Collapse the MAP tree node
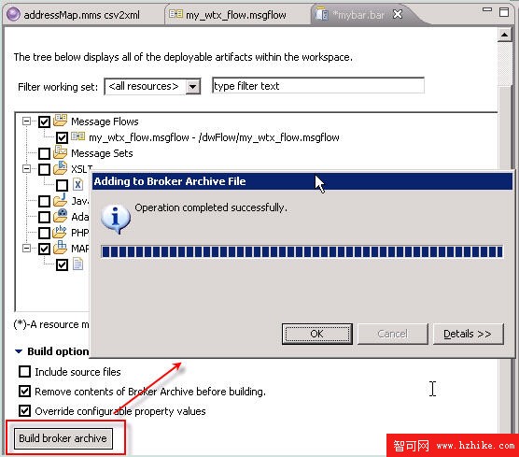Screen dimensions: 519x457 coord(26,249)
